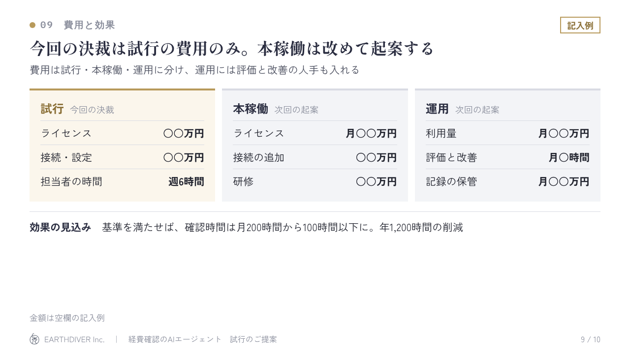Select 次回の起案 beside the 運用 heading
The width and height of the screenshot is (630, 354).
(x=477, y=110)
